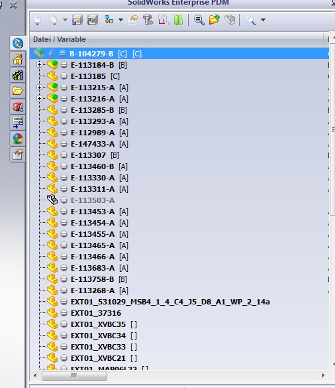
Task: Click the first toolbar page icon with blue arrow
Action: click(37, 20)
